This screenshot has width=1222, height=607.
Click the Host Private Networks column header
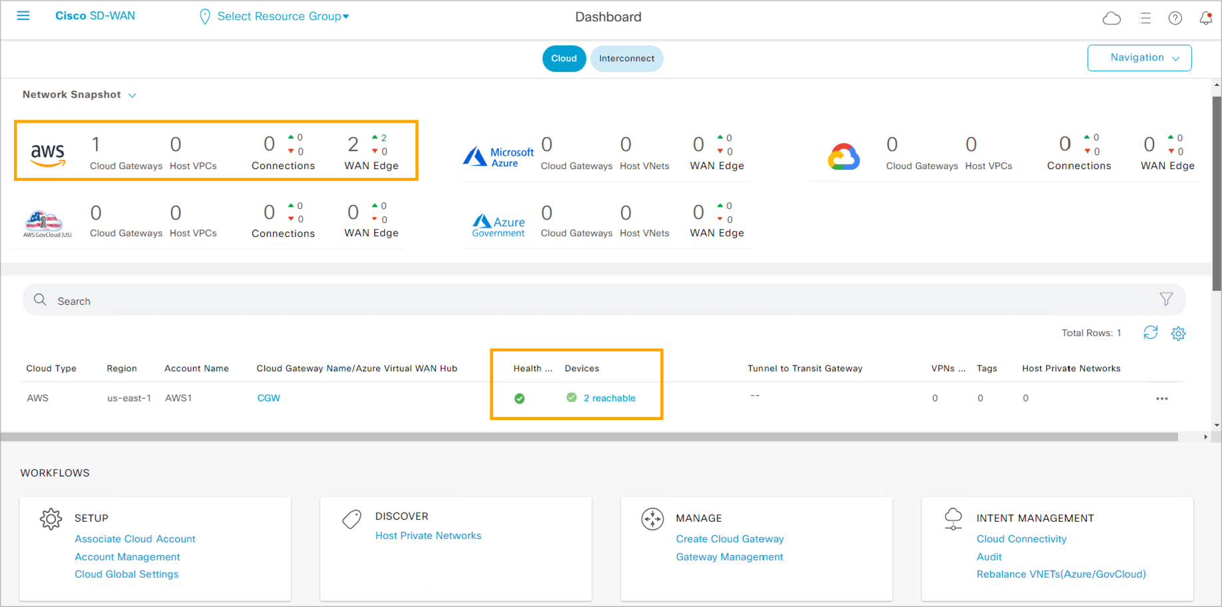click(x=1071, y=369)
